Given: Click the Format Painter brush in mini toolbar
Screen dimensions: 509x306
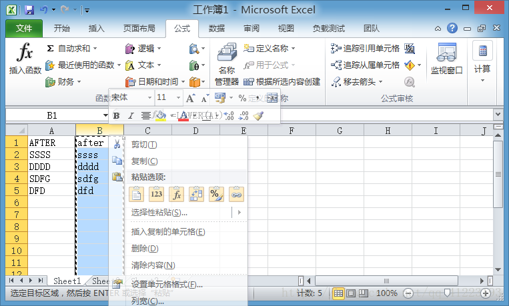Looking at the screenshot, I should [x=258, y=115].
